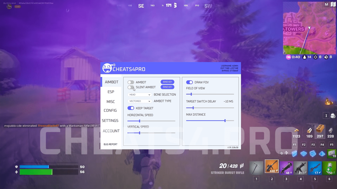Screen dimensions: 337x189
Task: Open the VECTORED aimbot type dropdown
Action: pyautogui.click(x=140, y=101)
